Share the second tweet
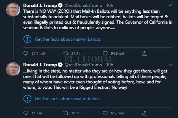The height and width of the screenshot is (118, 178). point(144,113)
